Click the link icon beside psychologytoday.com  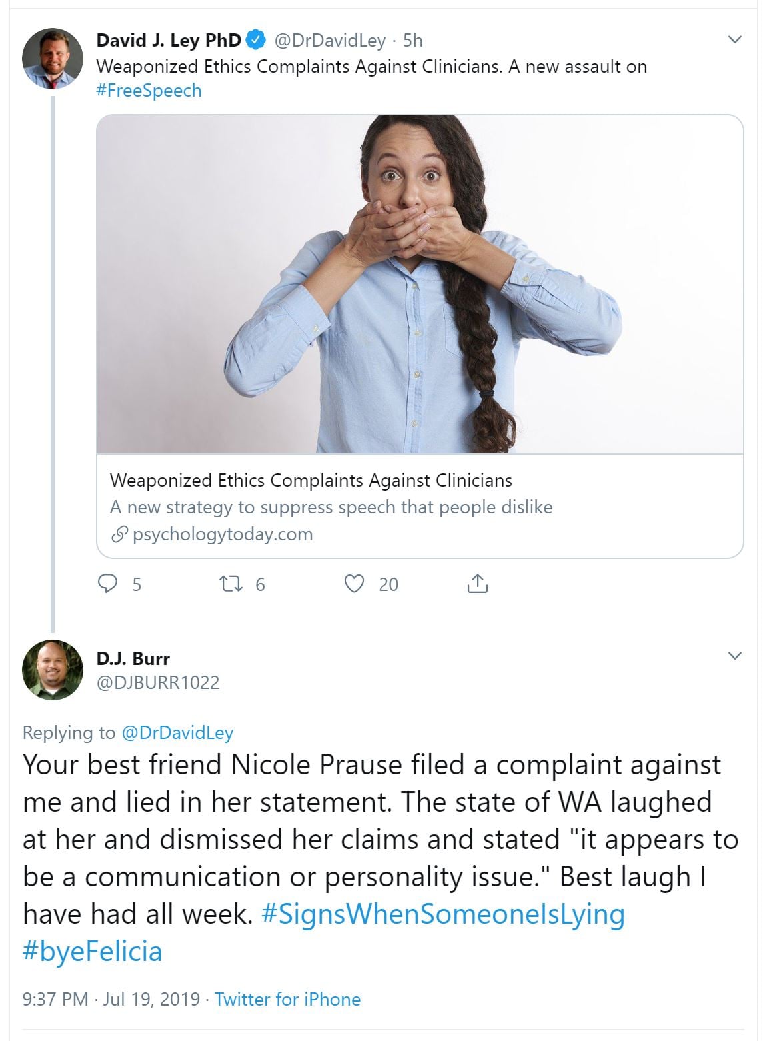click(x=119, y=534)
